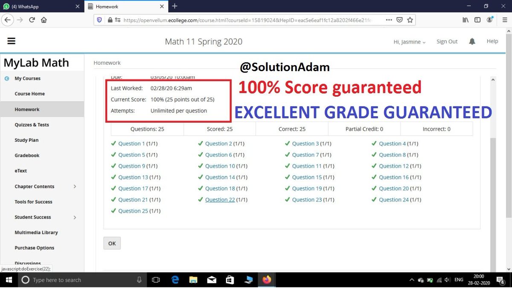Open Purchase Options in the sidebar
512x288 pixels.
pyautogui.click(x=34, y=248)
